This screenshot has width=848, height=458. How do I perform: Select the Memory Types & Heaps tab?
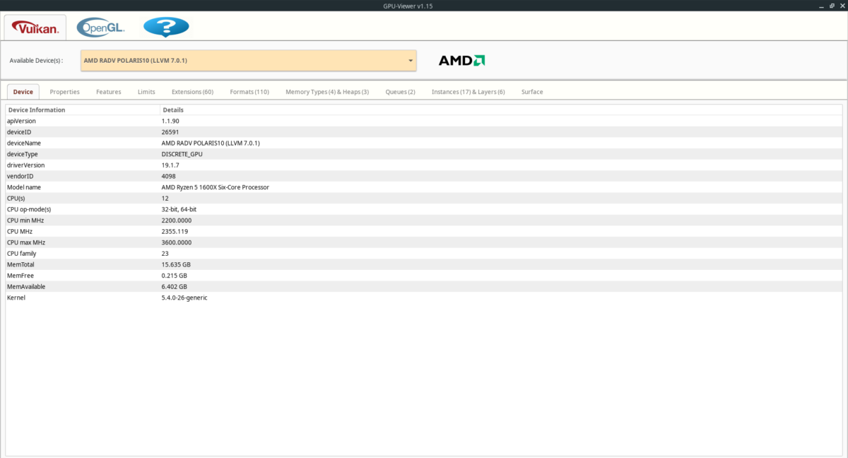click(326, 91)
